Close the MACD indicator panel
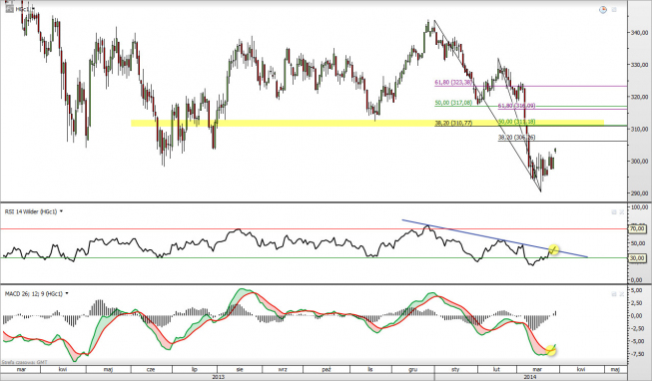 622,294
